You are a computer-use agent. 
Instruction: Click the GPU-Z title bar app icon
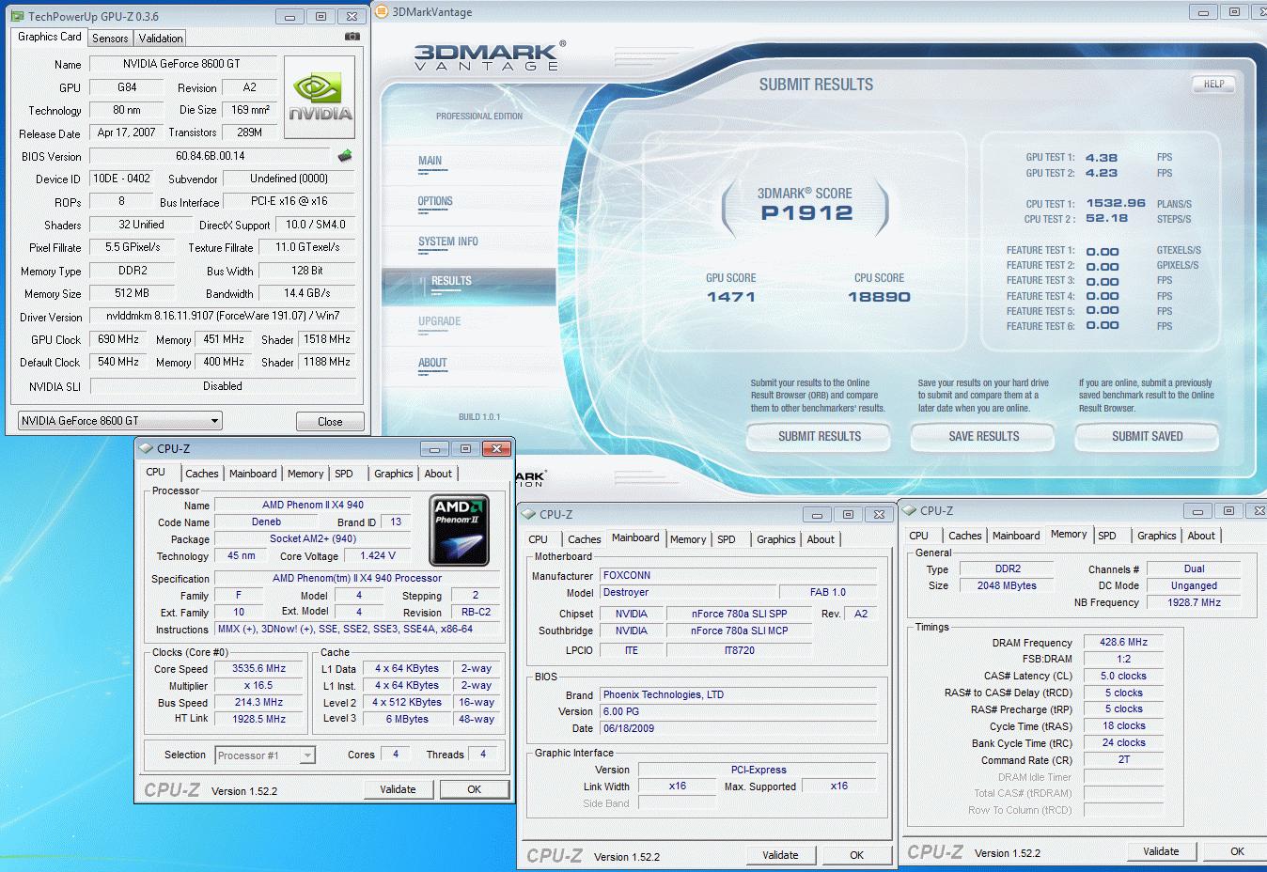18,16
